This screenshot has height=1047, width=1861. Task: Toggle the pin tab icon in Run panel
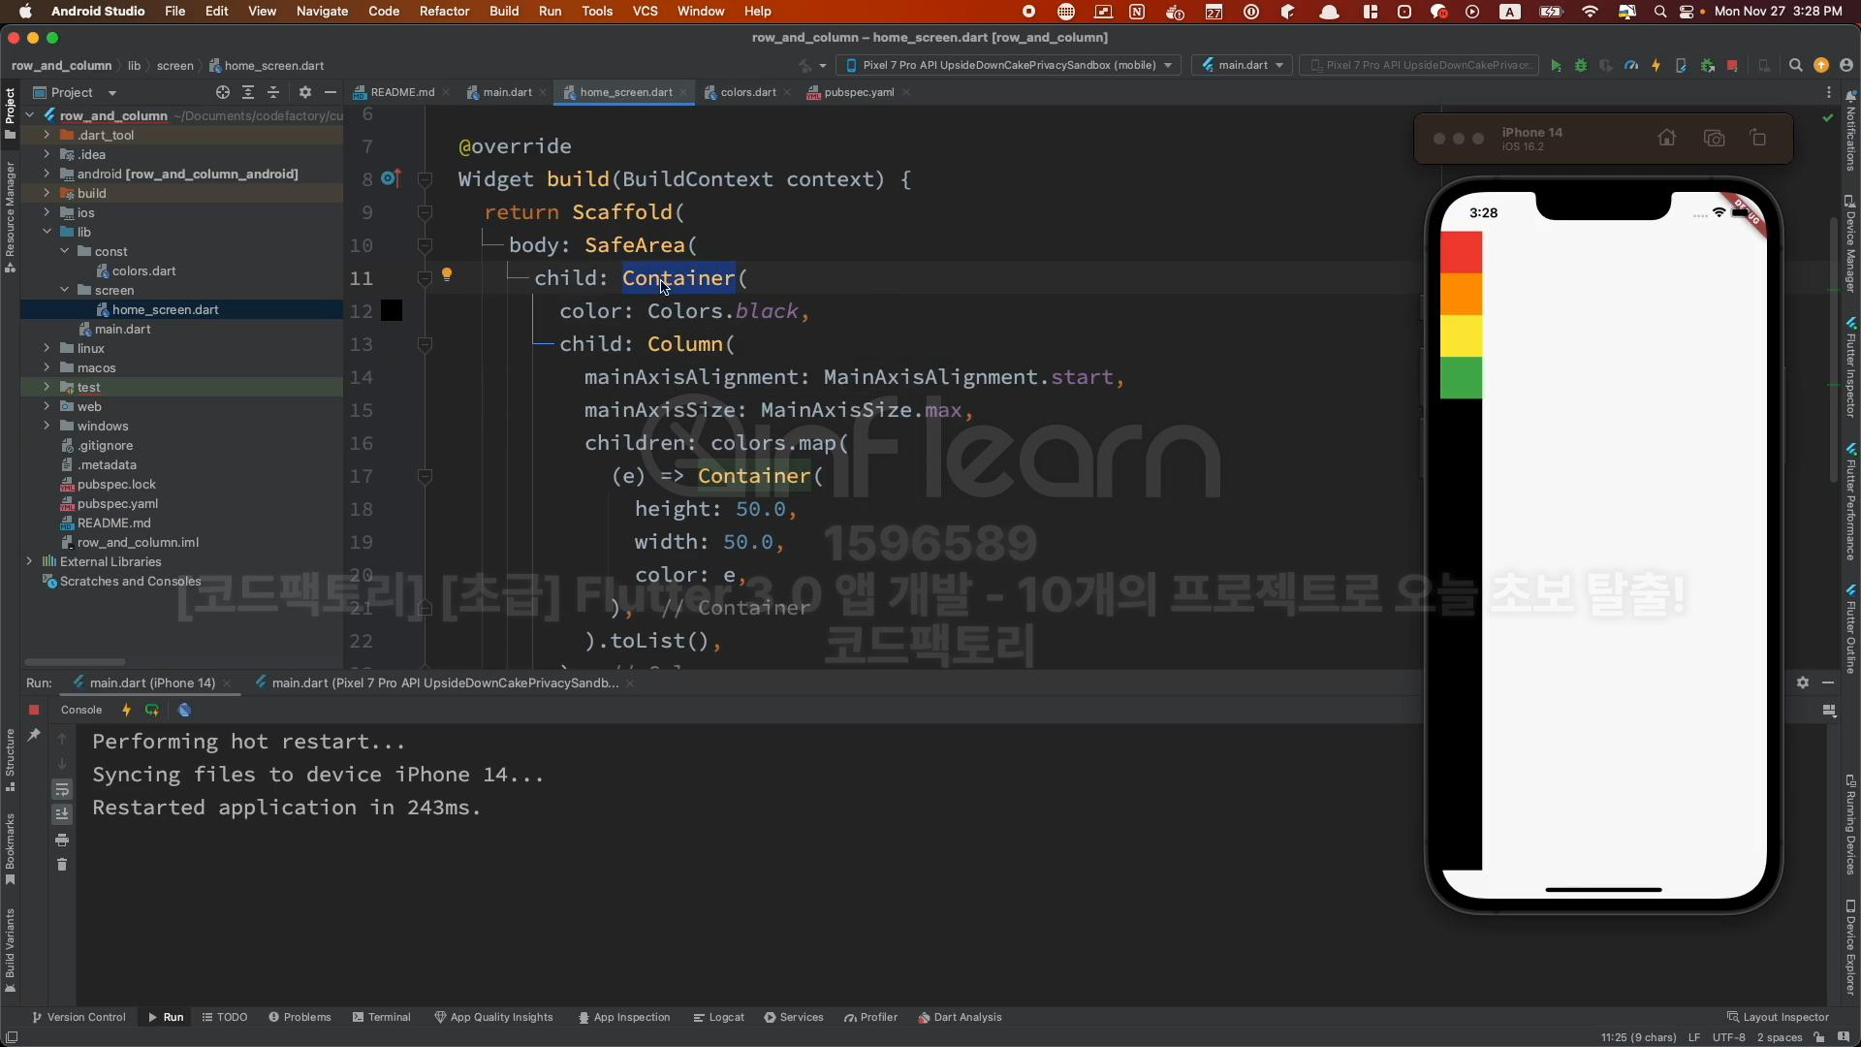point(34,736)
